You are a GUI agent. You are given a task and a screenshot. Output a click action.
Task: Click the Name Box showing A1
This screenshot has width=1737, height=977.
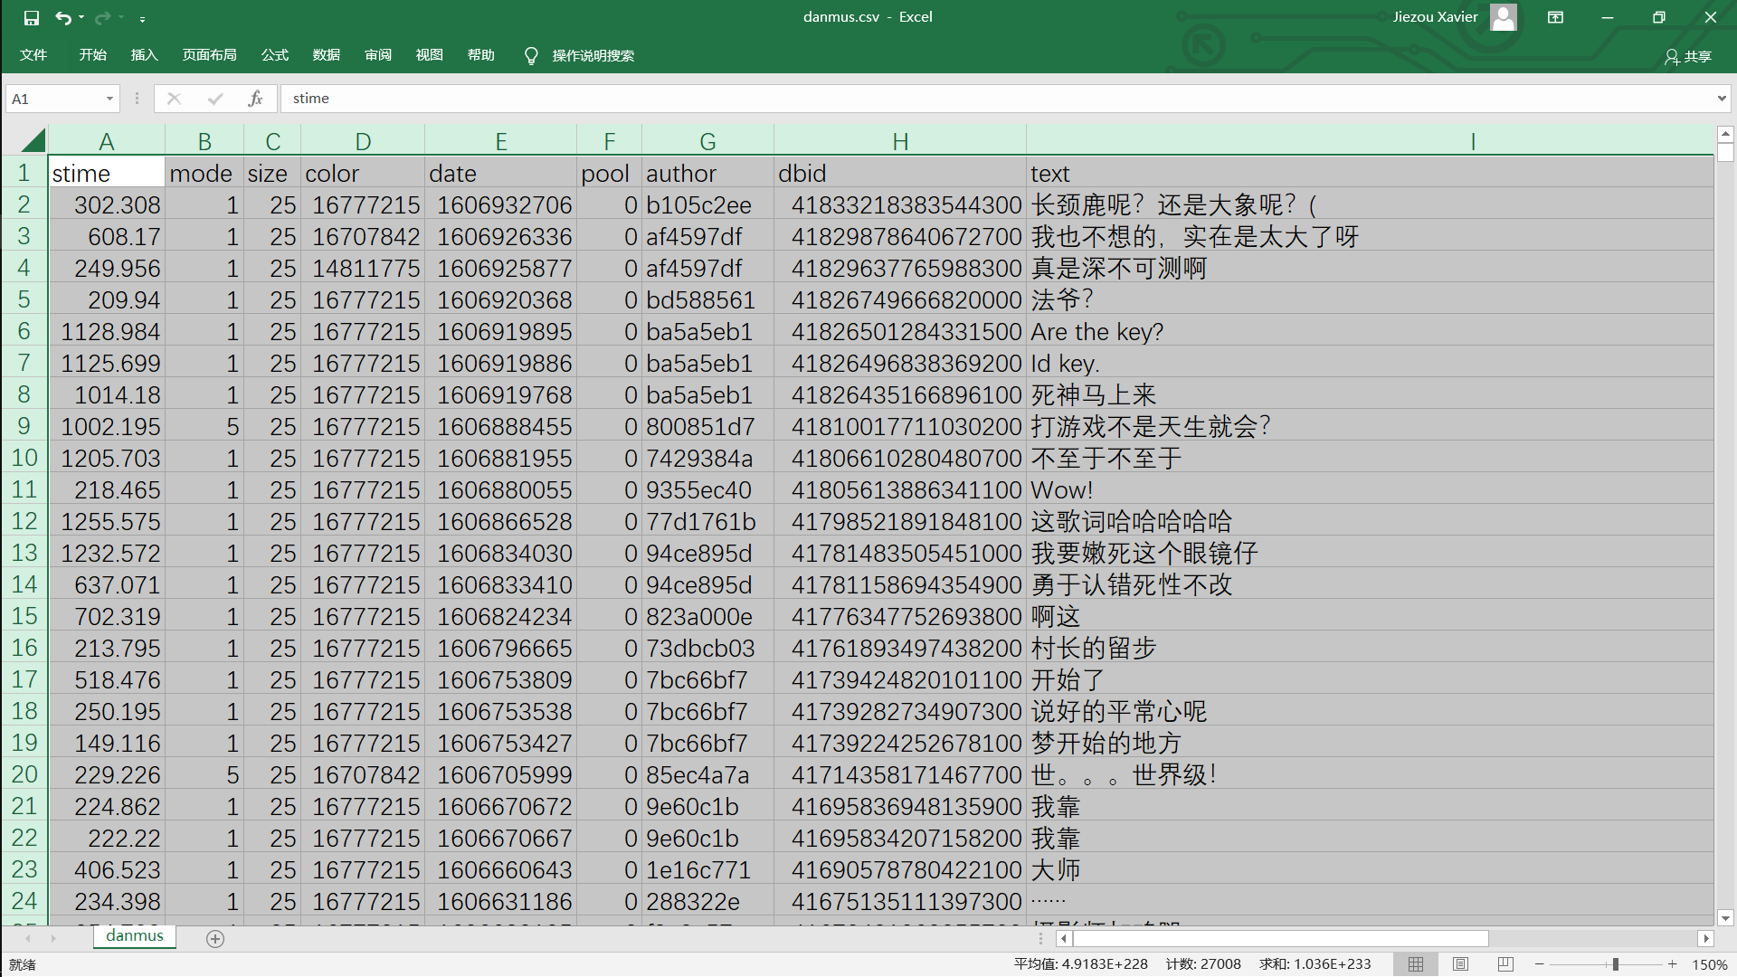coord(54,99)
